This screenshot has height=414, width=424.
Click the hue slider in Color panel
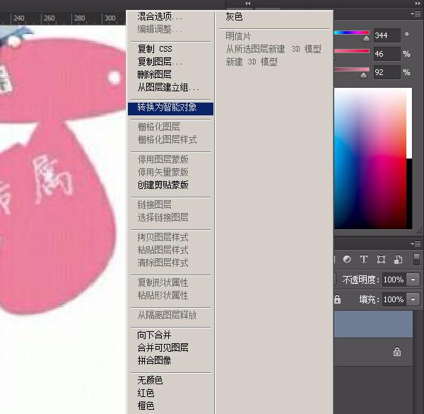point(352,35)
